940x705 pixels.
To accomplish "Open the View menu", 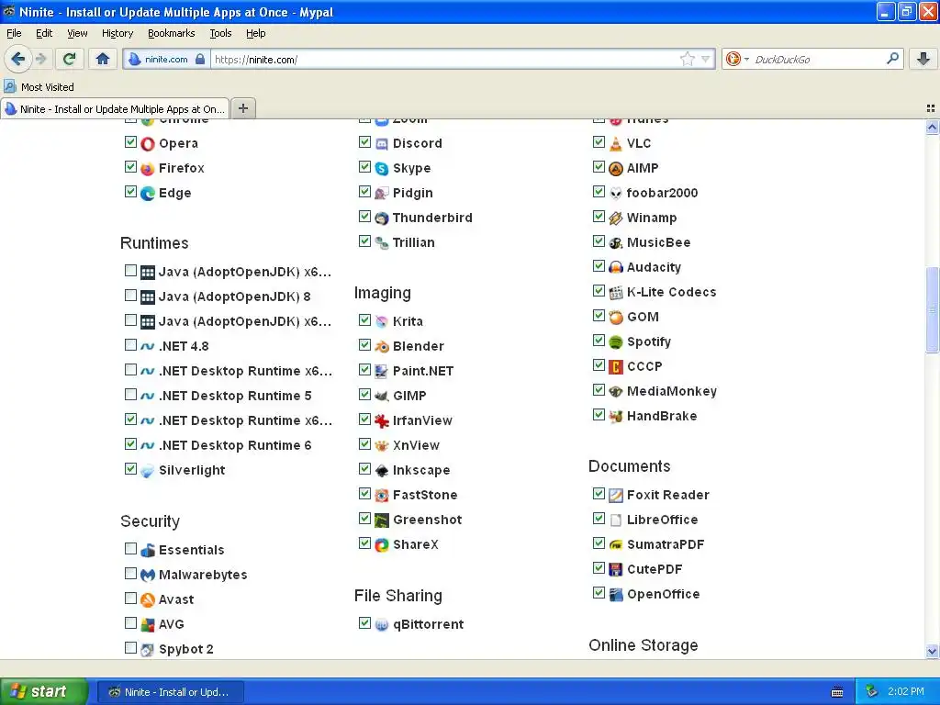I will tap(77, 33).
